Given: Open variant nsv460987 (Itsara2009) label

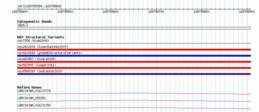Looking at the screenshot, I should click(37, 59).
